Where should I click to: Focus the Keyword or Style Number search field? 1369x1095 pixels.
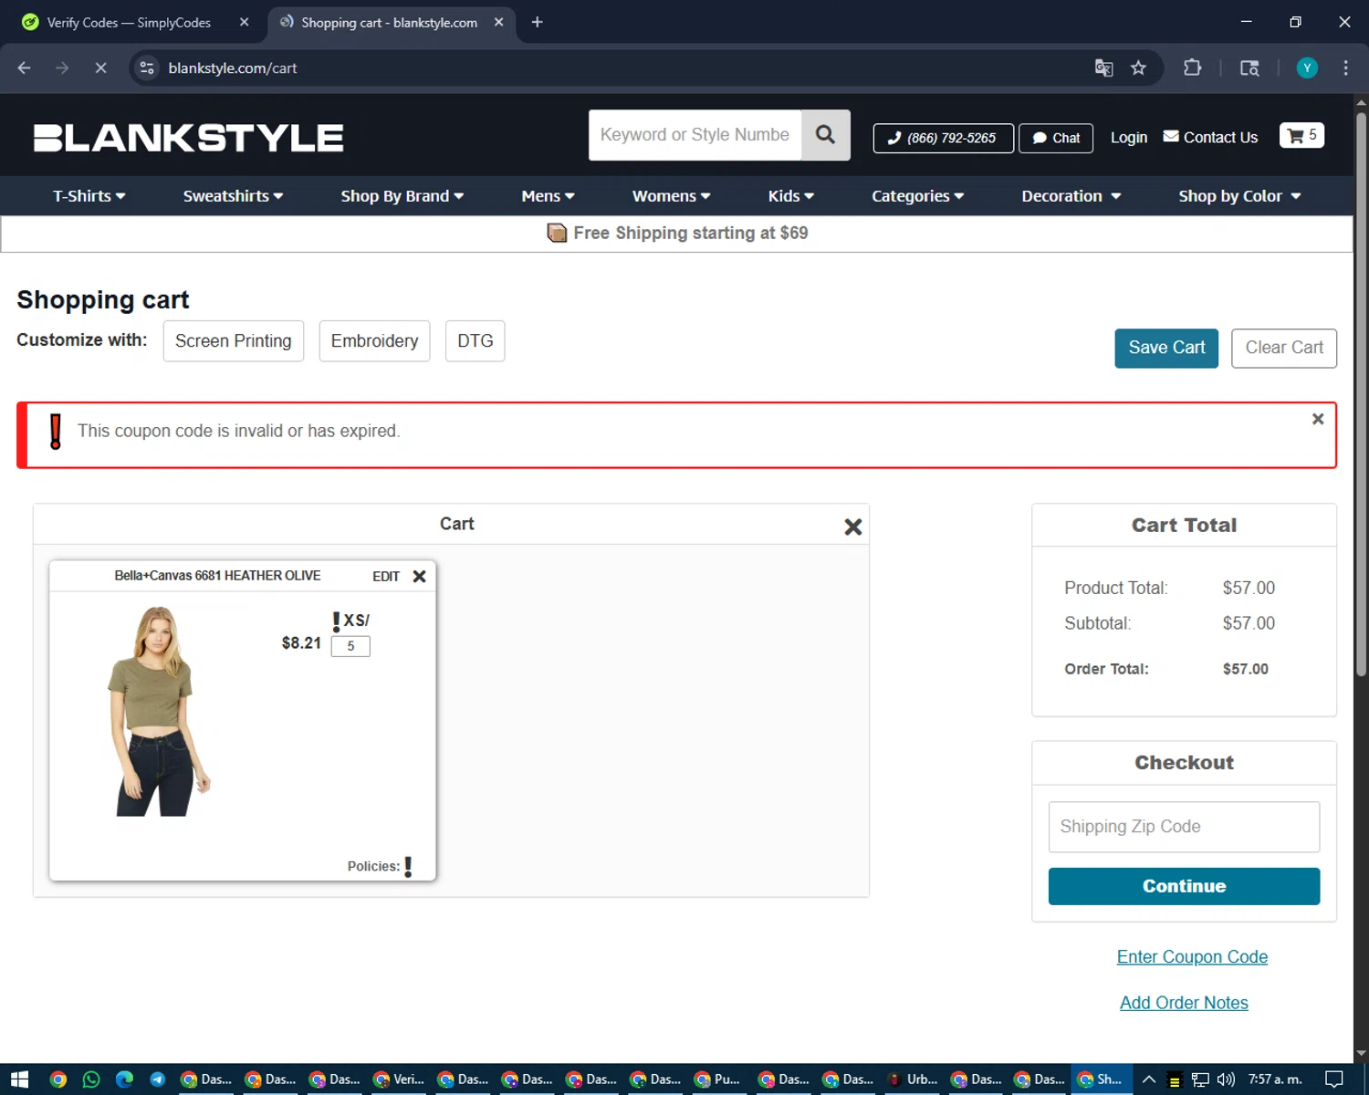(x=695, y=135)
